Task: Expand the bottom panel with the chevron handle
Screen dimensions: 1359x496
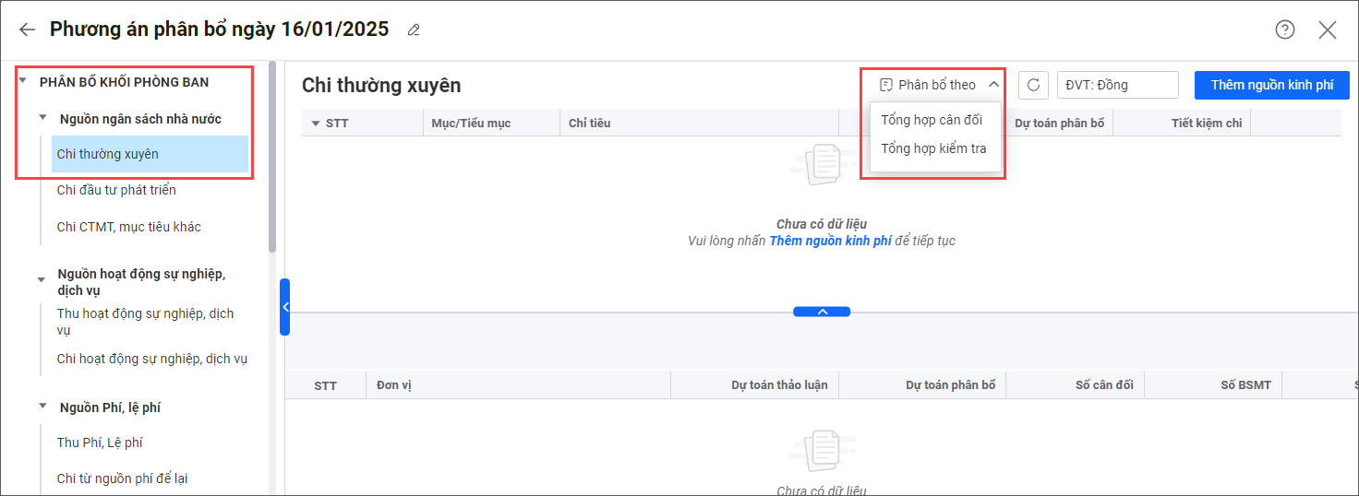Action: [x=821, y=312]
